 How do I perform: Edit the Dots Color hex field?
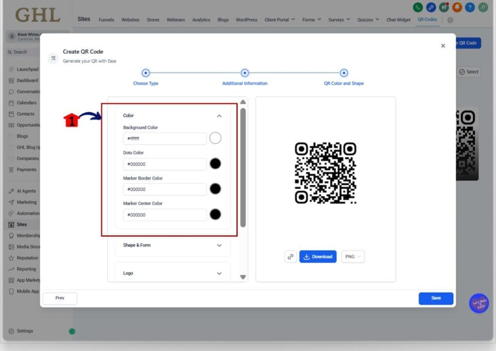[x=165, y=164]
